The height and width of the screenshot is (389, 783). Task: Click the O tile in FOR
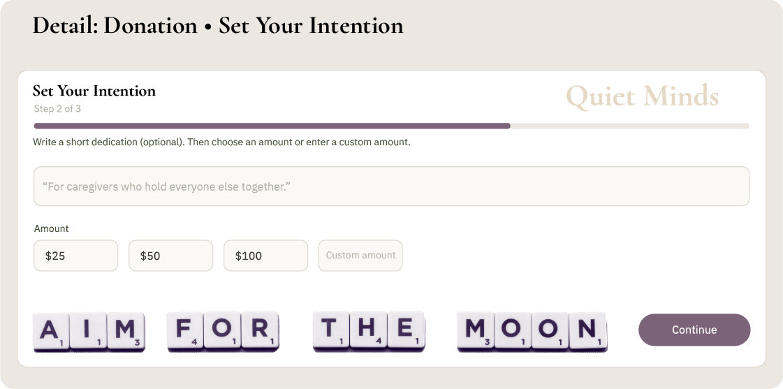[223, 331]
